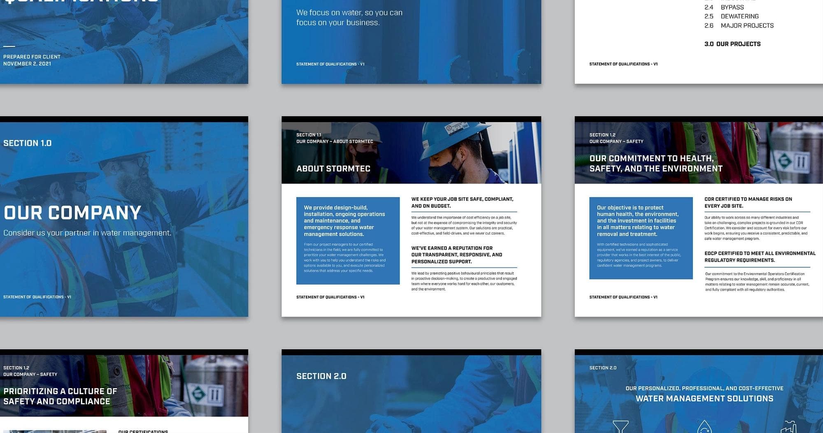Click 'Prioritizing a Culture of Safety' heading
This screenshot has height=433, width=823.
(x=60, y=396)
